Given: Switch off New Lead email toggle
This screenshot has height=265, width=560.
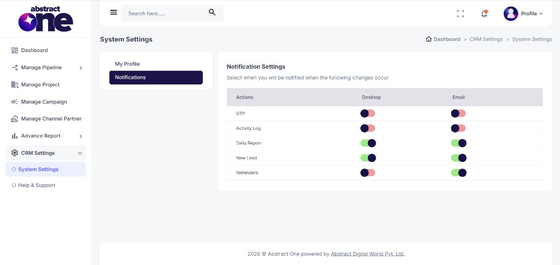Looking at the screenshot, I should (x=459, y=158).
